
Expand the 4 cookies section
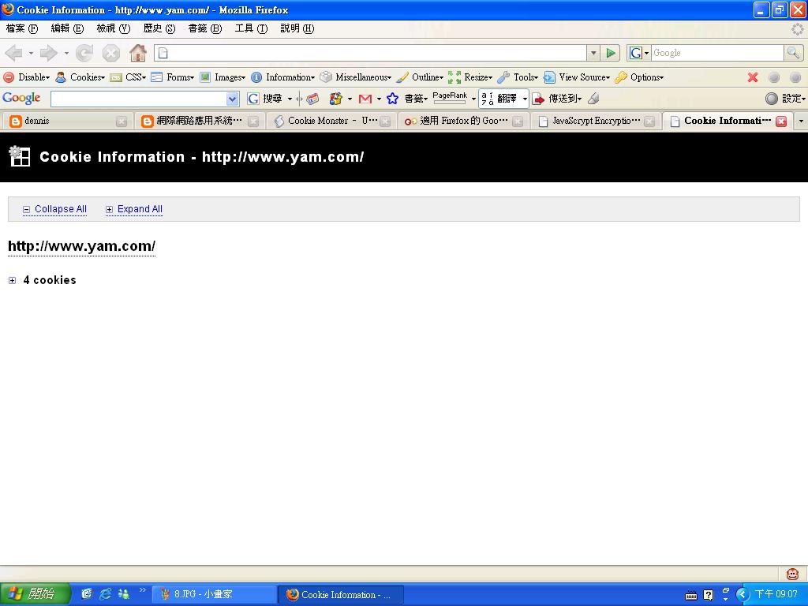(x=13, y=280)
